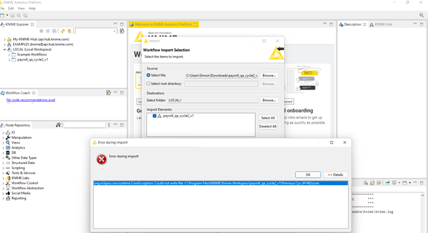Click the Pin Console icon
428x233 pixels.
click(387, 183)
